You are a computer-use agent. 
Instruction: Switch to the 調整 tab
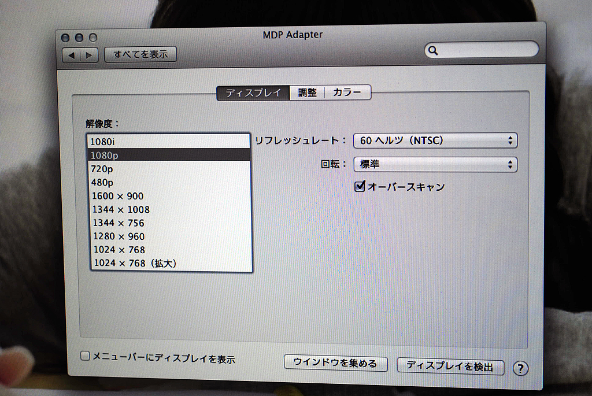tap(307, 92)
